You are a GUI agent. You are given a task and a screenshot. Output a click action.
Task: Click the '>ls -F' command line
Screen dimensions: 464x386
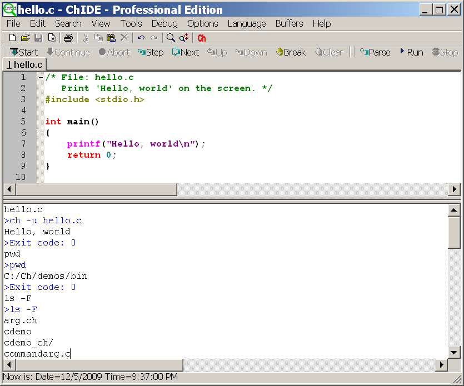click(21, 310)
